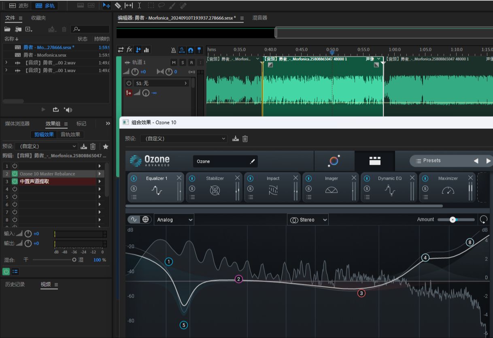493x338 pixels.
Task: Click the Files panel play preview button
Action: pos(44,109)
